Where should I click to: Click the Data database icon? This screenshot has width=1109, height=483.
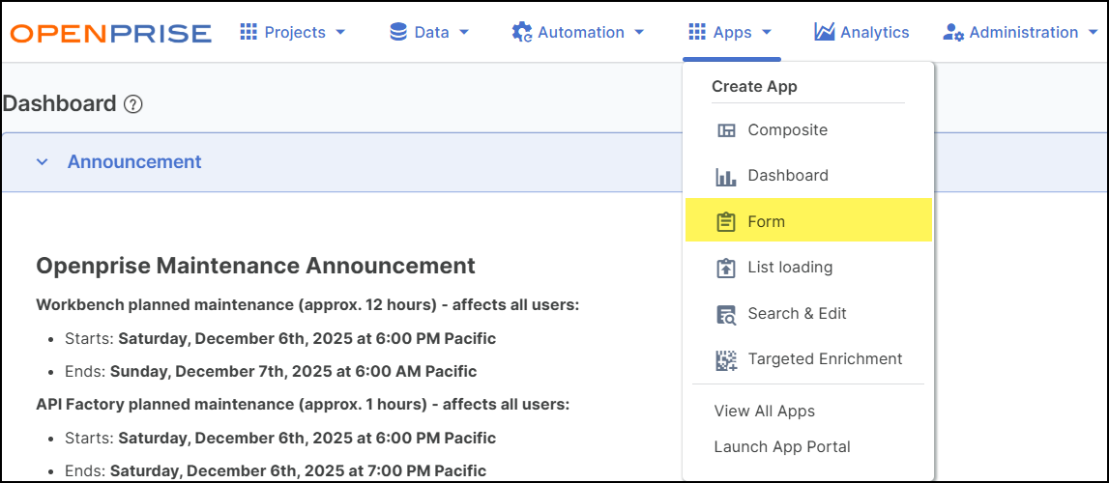click(398, 32)
